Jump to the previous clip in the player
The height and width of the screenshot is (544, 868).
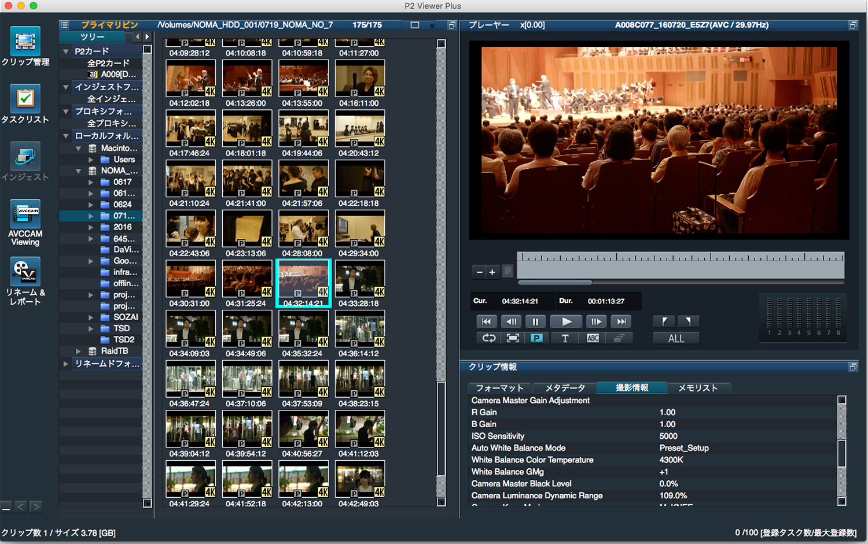click(486, 322)
